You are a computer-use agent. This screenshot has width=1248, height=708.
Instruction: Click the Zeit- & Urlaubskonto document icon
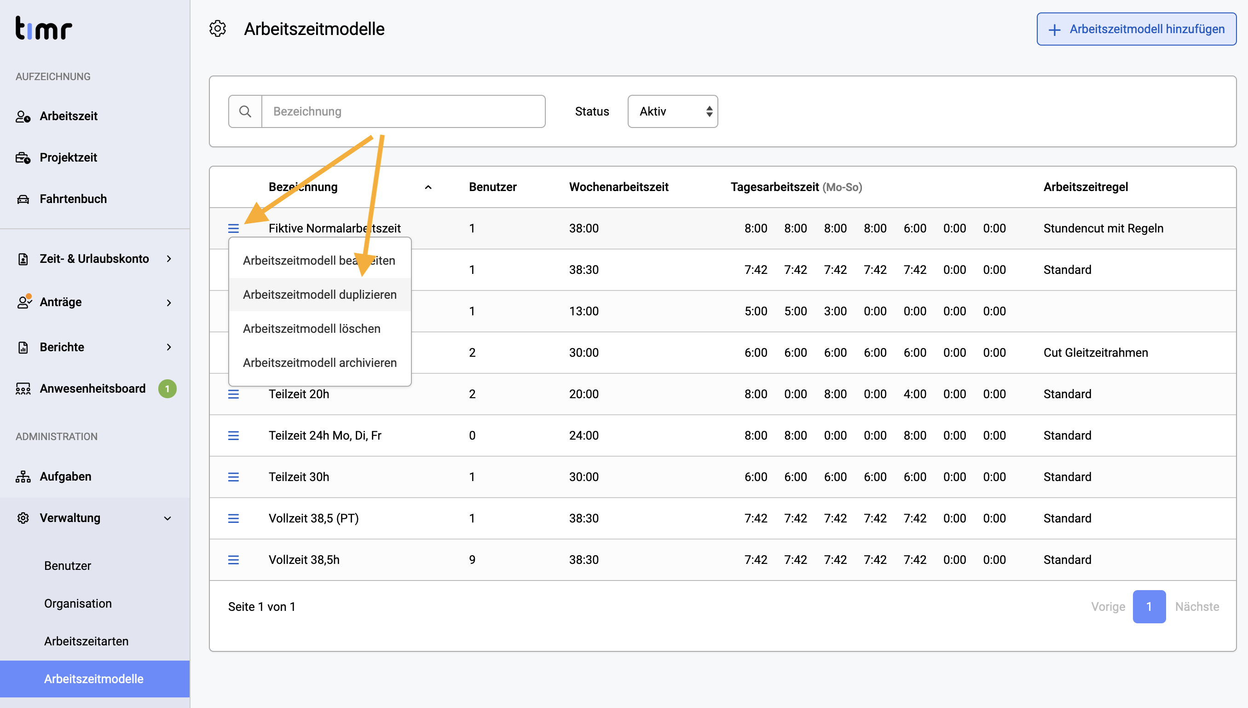tap(23, 259)
